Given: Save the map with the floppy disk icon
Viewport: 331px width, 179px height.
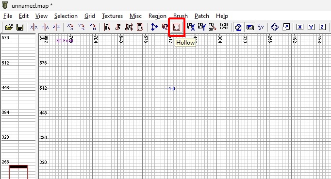Looking at the screenshot, I should 20,27.
